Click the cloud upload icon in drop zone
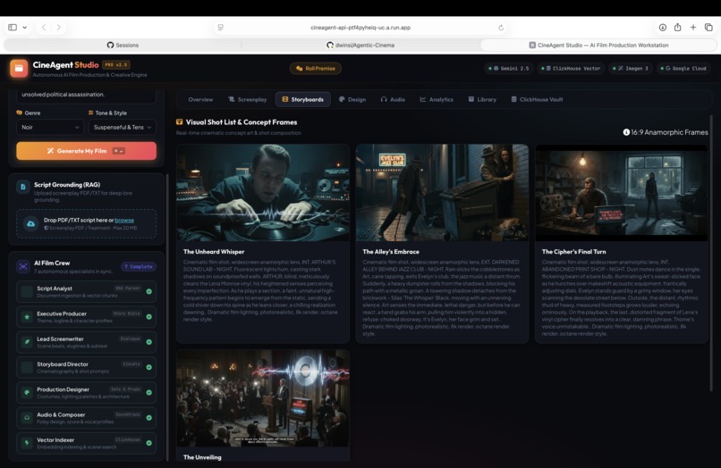This screenshot has width=721, height=468. tap(30, 223)
